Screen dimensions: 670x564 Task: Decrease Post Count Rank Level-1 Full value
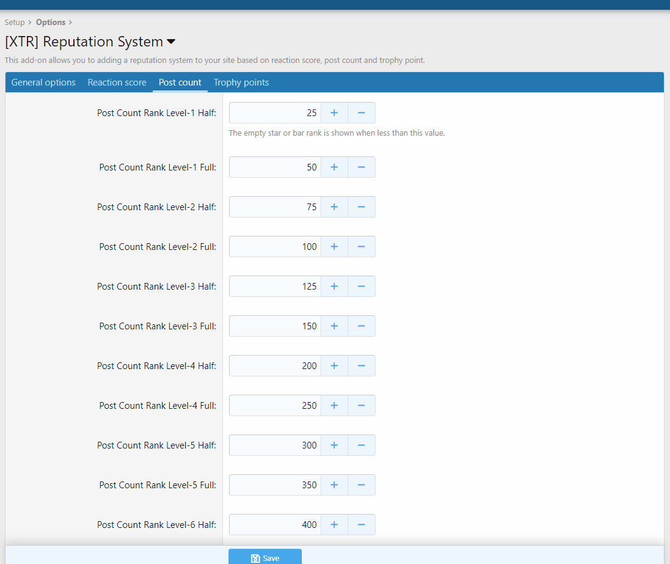tap(362, 167)
